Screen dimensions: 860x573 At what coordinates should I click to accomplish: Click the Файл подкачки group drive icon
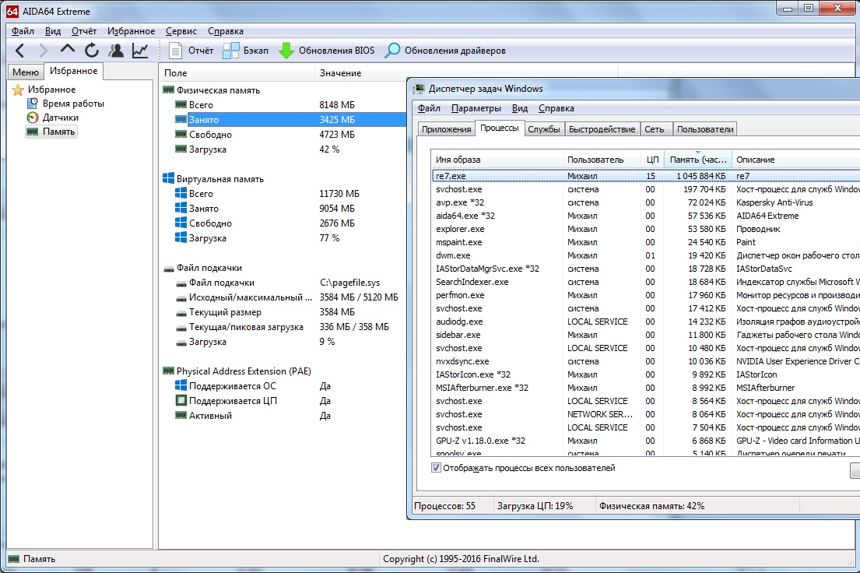click(168, 269)
